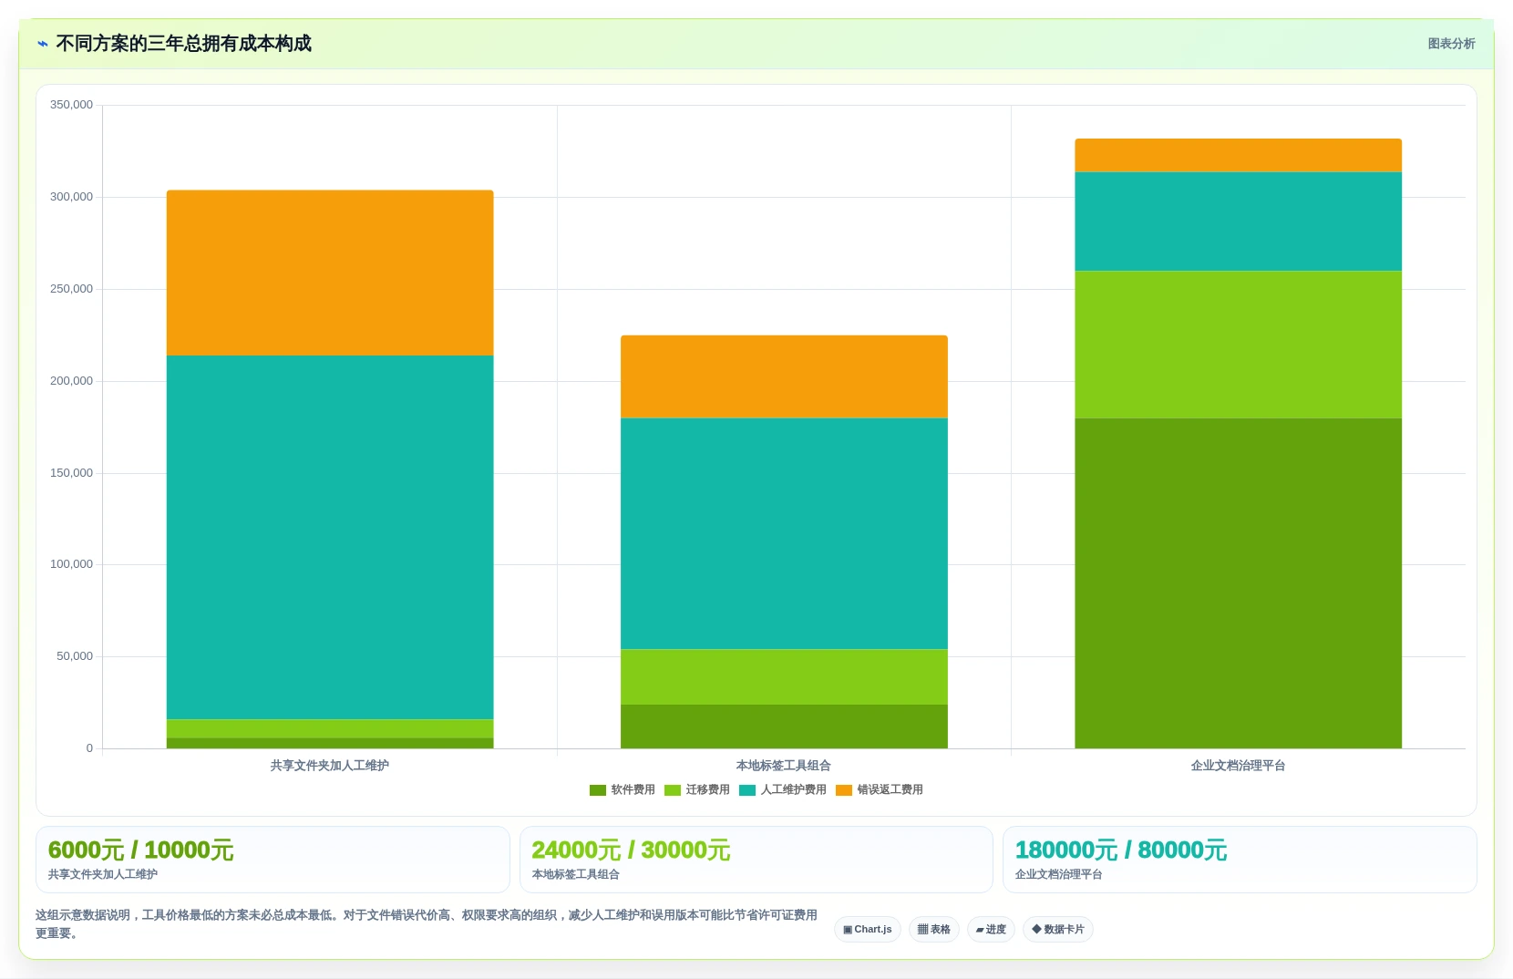
Task: Click card caption 本地标签工具组合
Action: (x=575, y=874)
